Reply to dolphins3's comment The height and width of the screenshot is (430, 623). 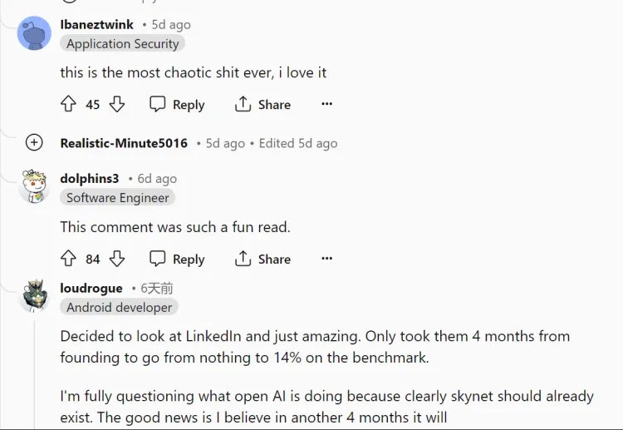pyautogui.click(x=177, y=259)
